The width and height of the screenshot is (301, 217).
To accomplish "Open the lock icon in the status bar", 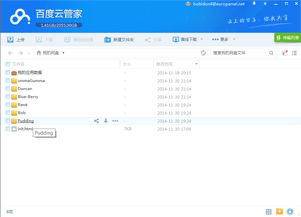I will (290, 211).
